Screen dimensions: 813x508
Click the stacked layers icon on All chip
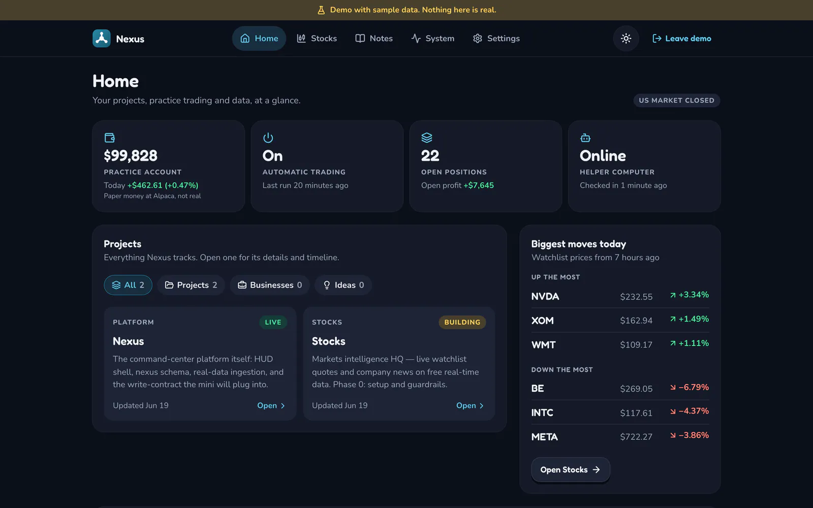tap(116, 285)
